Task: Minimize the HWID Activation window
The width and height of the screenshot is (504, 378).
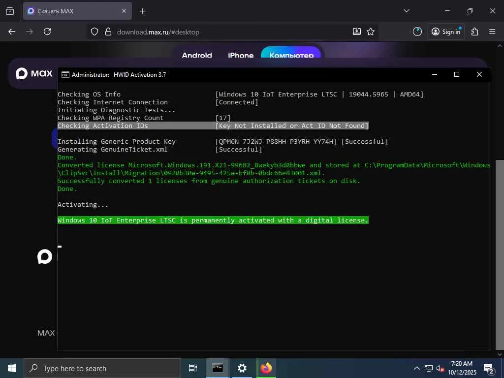Action: 435,75
